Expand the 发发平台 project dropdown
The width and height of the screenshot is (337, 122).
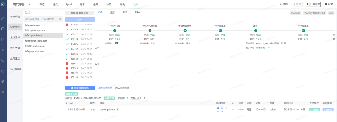tap(29, 4)
